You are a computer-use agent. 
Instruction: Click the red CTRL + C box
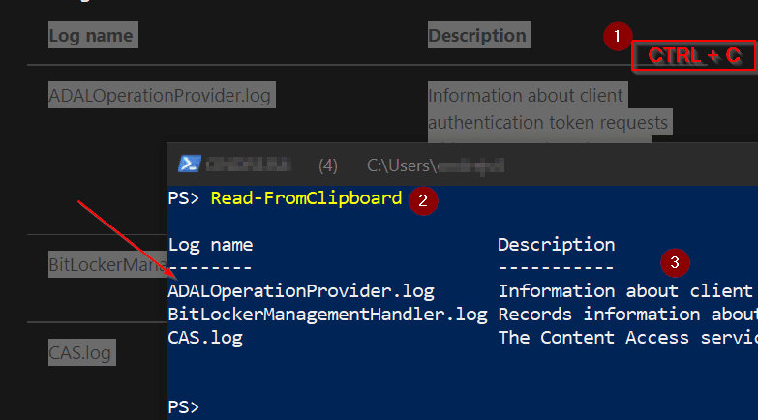coord(693,56)
